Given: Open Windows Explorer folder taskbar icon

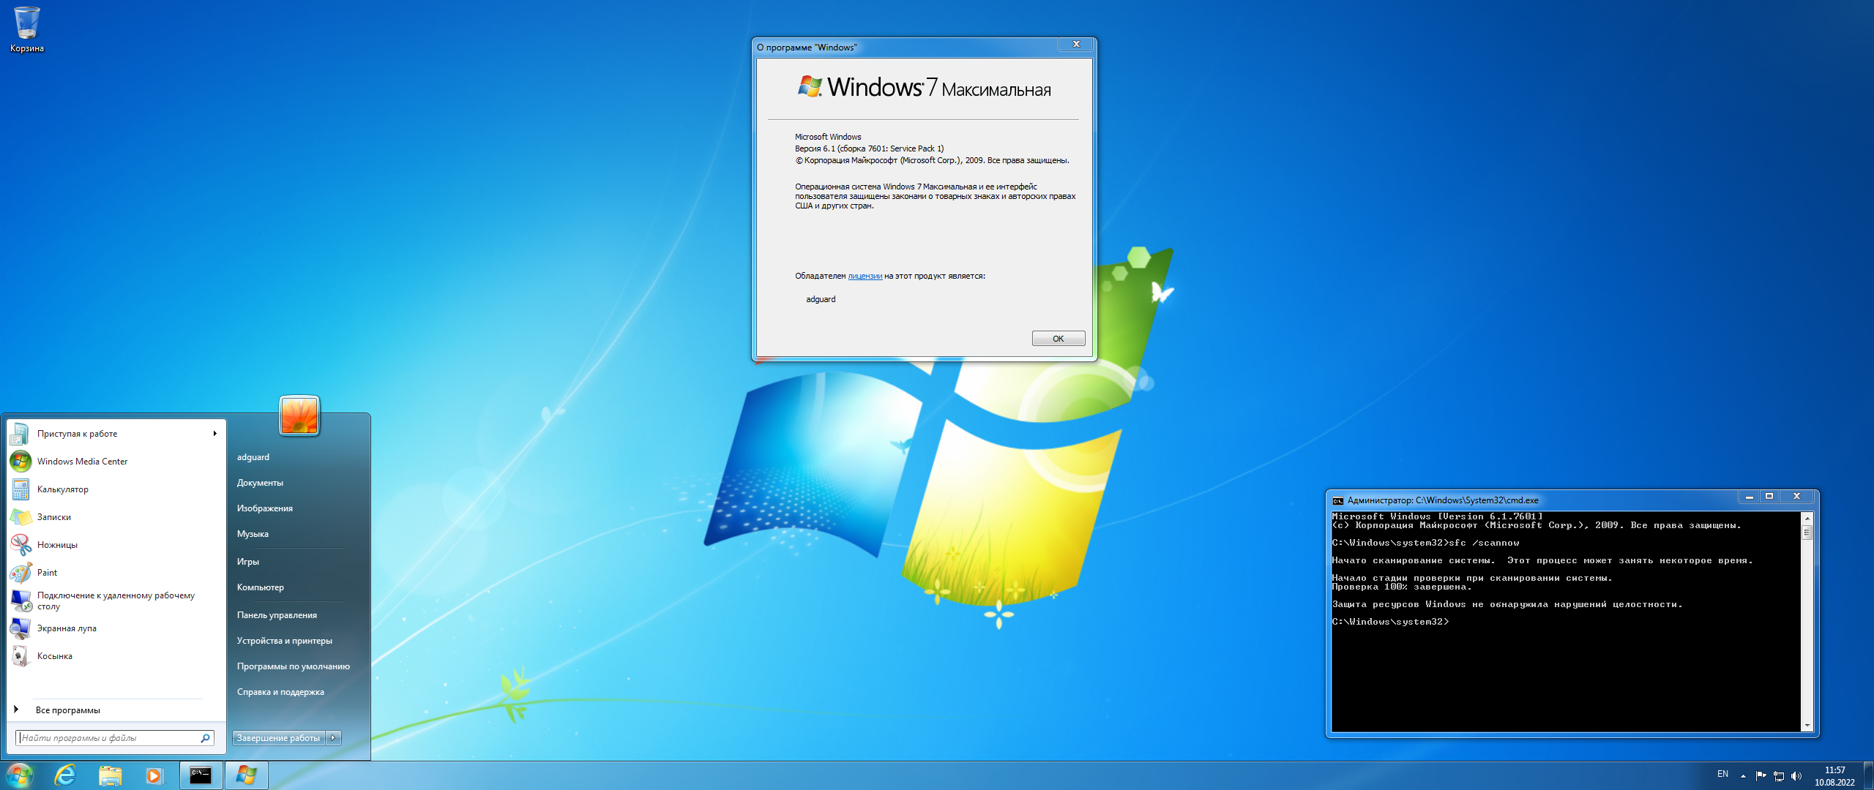Looking at the screenshot, I should point(110,775).
